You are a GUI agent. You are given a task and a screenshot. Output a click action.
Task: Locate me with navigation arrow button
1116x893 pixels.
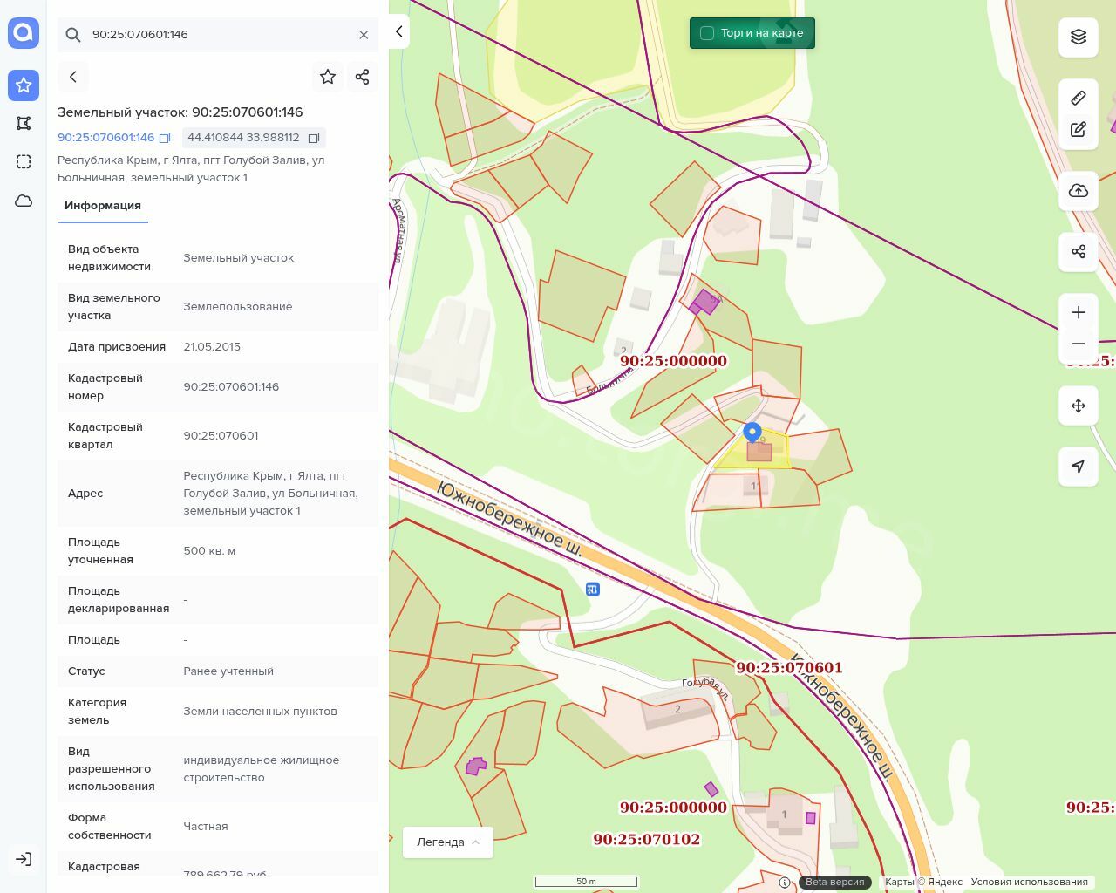click(x=1079, y=467)
